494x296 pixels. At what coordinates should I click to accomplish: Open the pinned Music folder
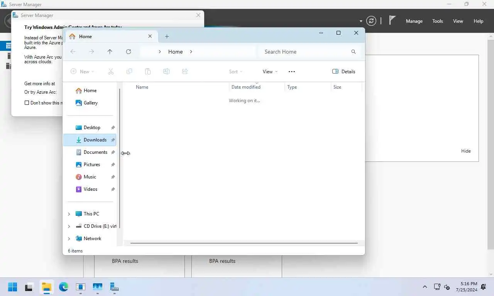coord(90,177)
